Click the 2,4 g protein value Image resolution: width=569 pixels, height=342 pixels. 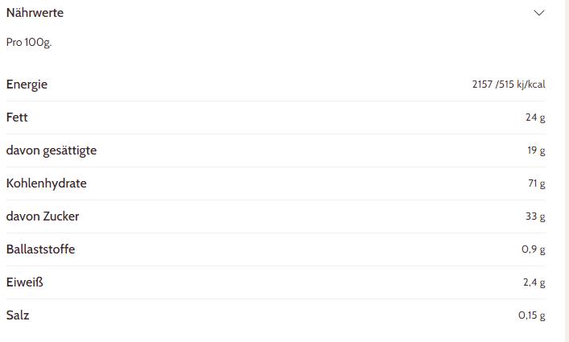pos(534,282)
